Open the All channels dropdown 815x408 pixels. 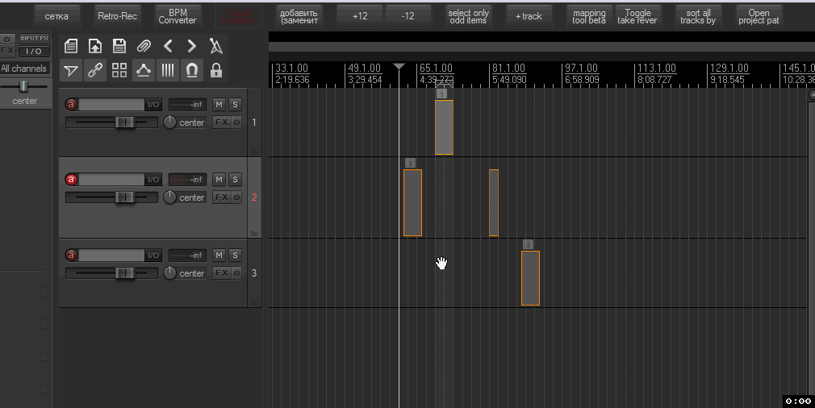coord(24,69)
